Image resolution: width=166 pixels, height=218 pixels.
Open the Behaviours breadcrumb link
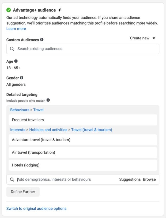point(20,110)
